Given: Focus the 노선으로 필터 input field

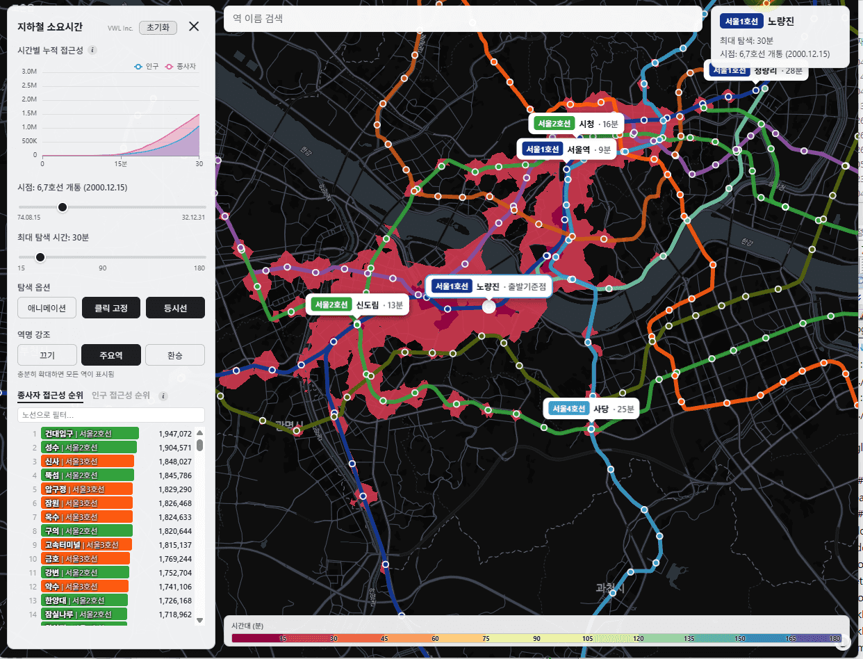Looking at the screenshot, I should 111,415.
